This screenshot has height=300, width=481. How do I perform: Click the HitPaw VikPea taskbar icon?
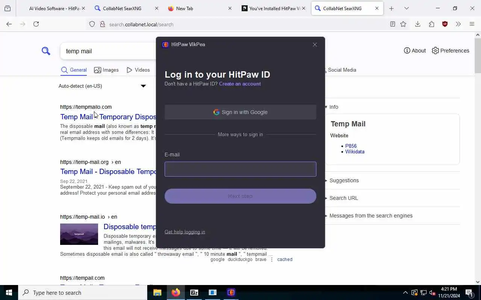click(x=231, y=292)
